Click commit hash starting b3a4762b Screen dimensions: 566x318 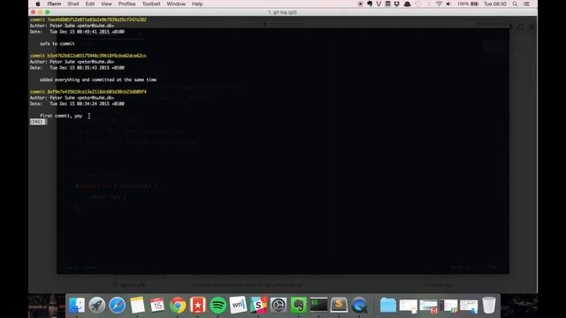click(x=96, y=56)
